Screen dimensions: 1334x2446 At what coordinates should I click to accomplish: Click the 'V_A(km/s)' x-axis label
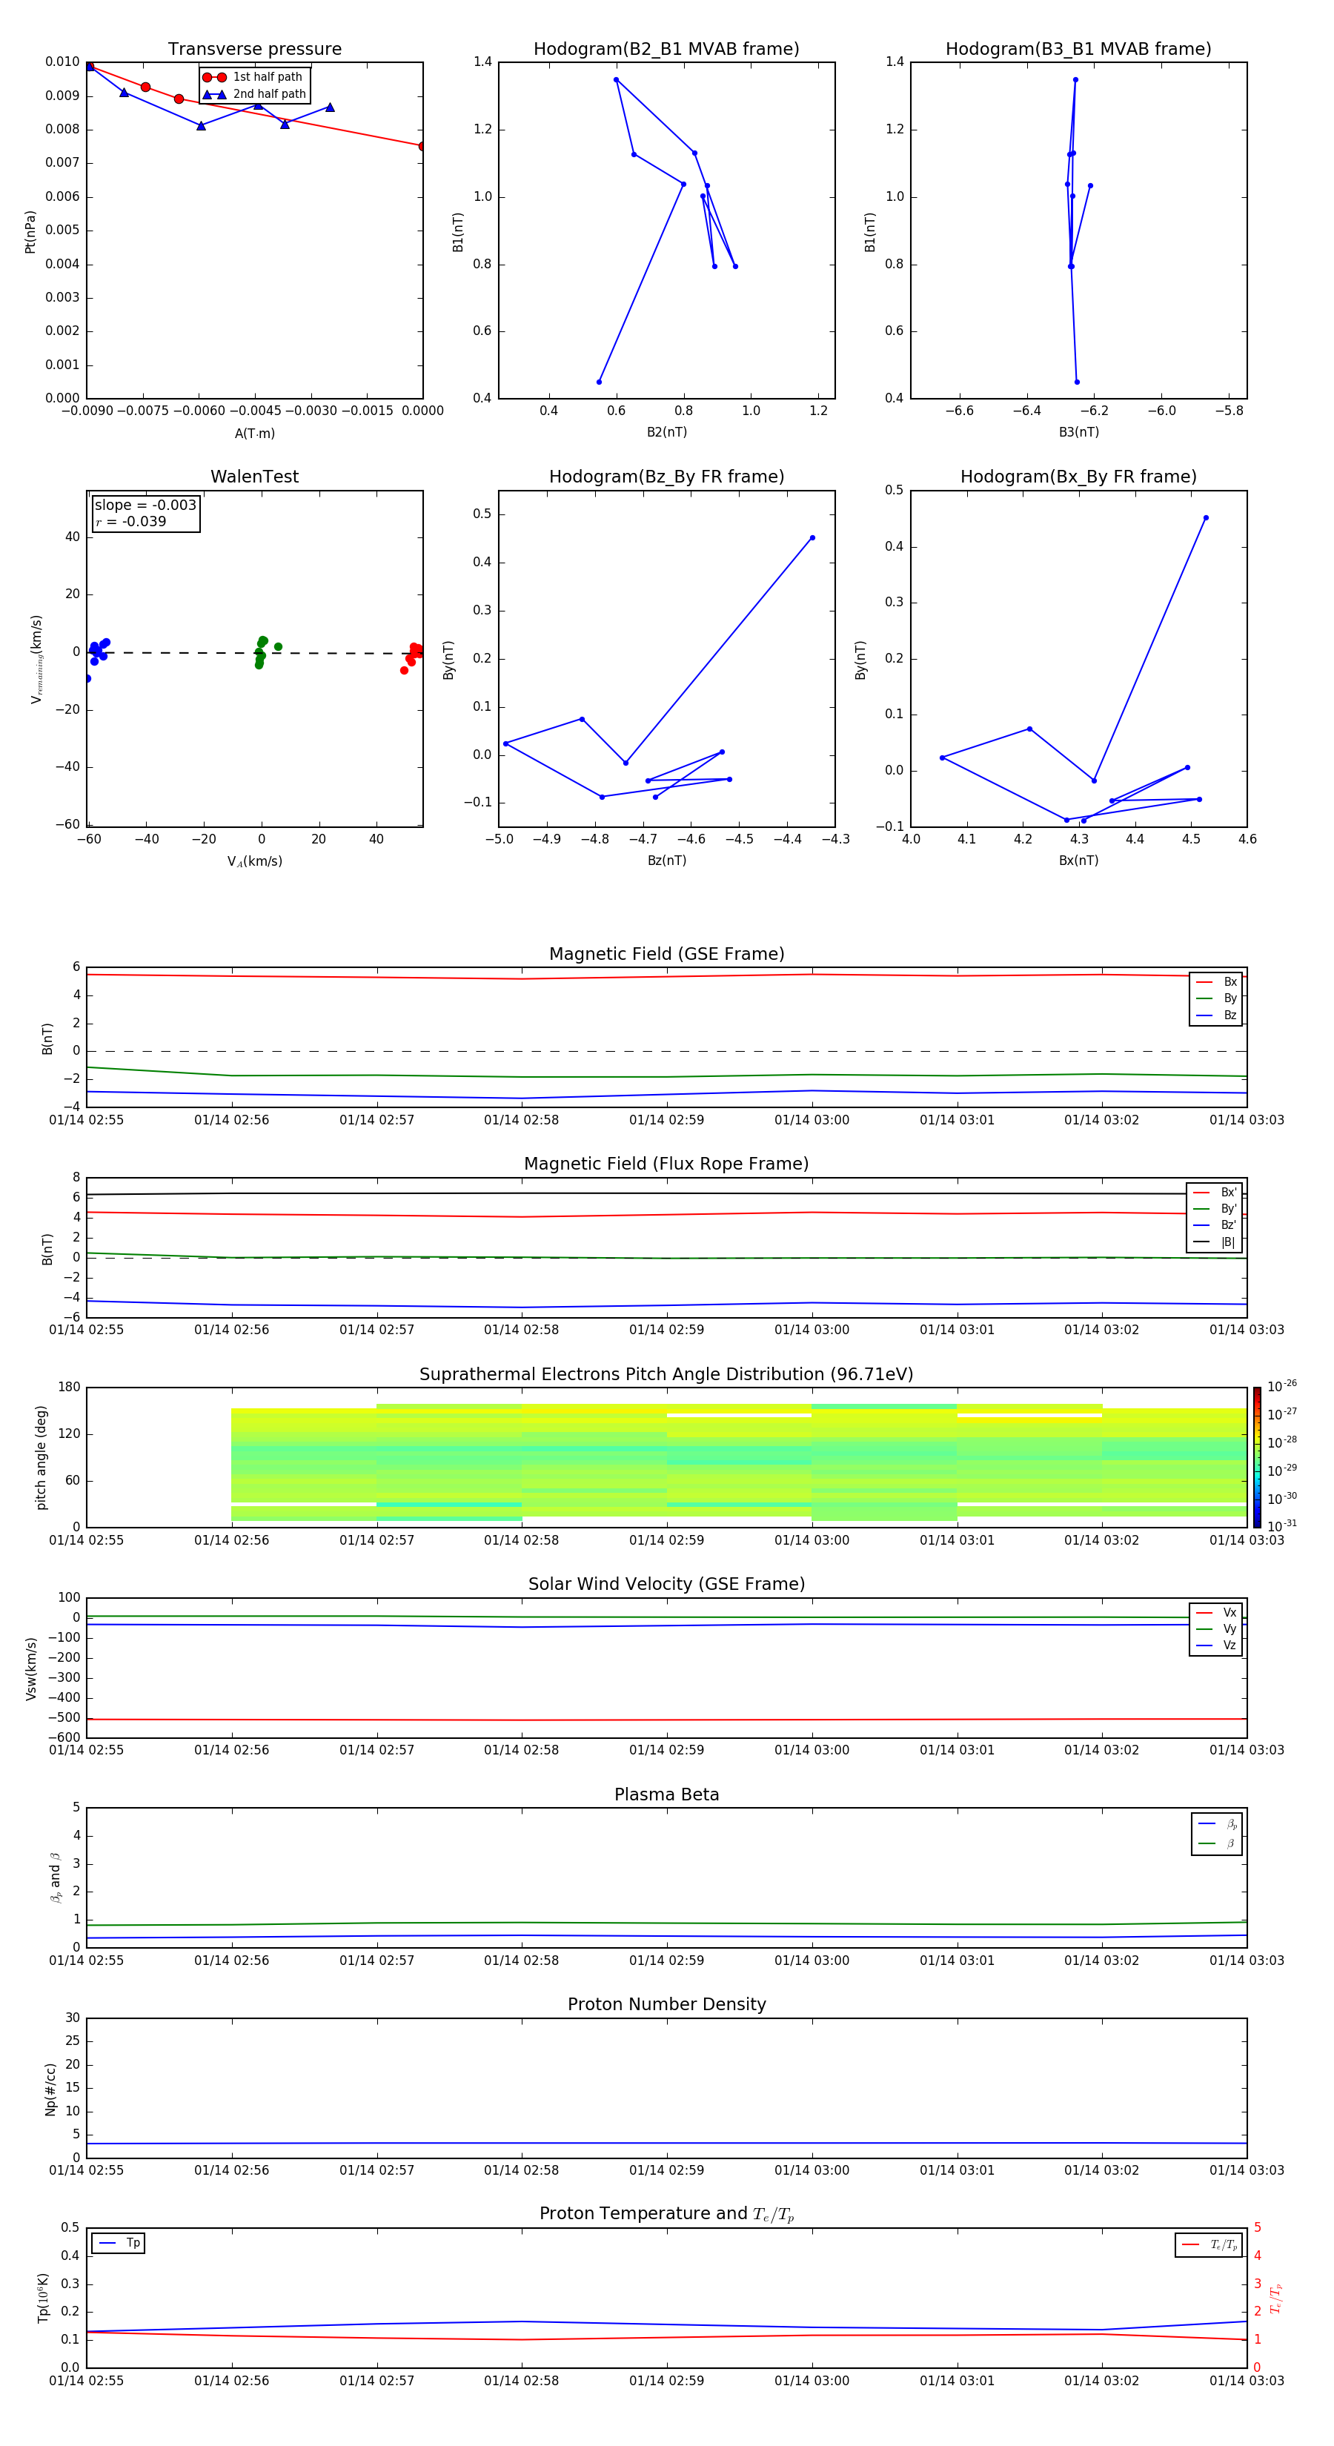coord(254,862)
